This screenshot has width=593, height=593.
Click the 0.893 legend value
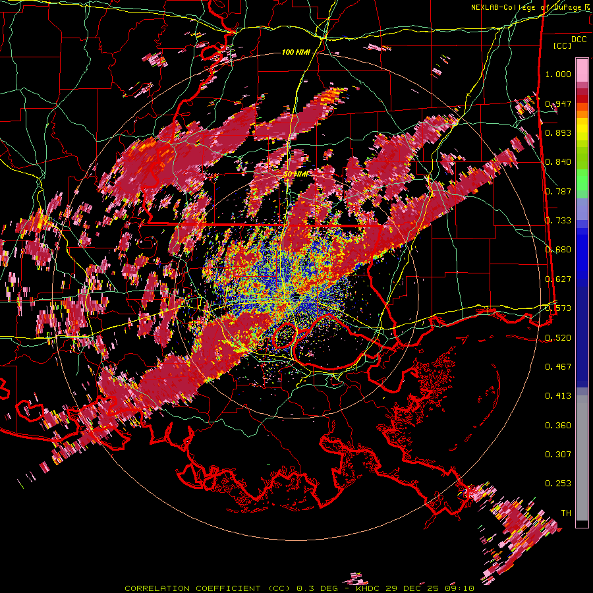point(558,132)
